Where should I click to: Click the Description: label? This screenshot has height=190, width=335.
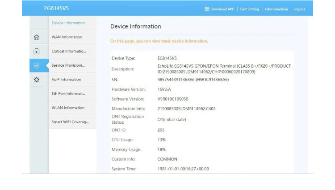(123, 69)
